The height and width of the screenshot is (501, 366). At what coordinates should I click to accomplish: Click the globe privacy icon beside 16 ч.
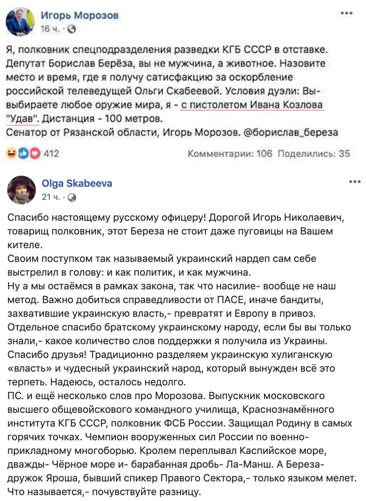[71, 29]
